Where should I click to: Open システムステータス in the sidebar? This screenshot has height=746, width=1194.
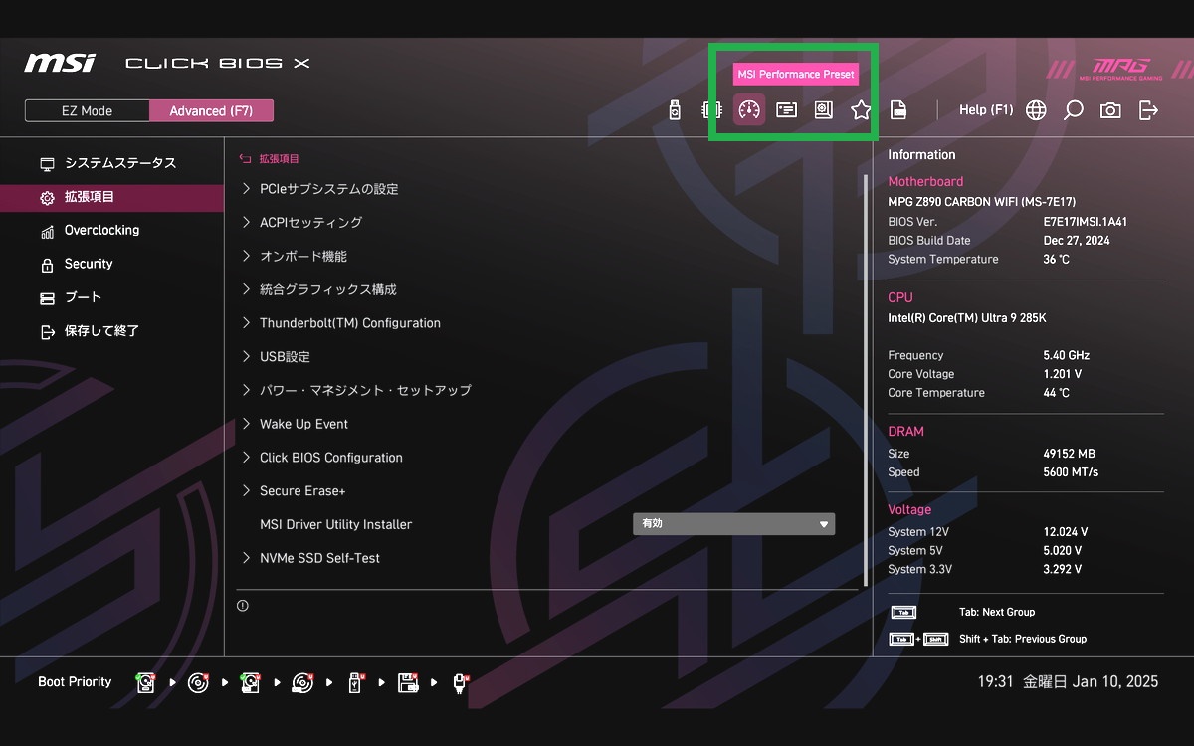click(111, 163)
